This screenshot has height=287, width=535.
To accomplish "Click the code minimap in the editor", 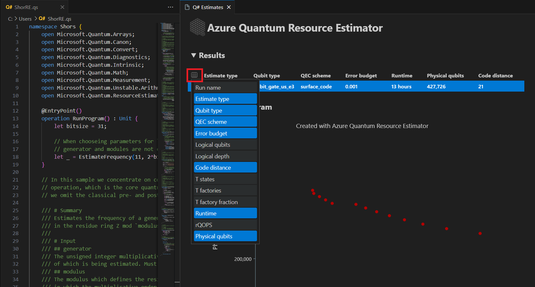I will coord(167,139).
